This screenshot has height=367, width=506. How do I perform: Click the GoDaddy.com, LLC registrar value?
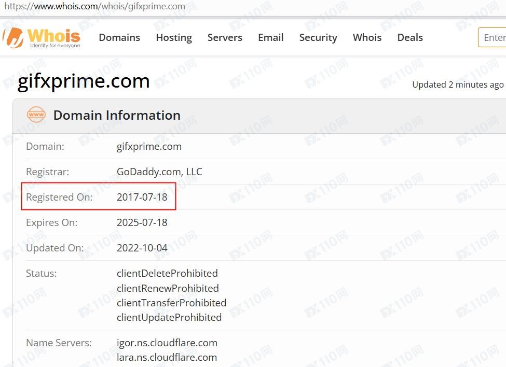click(x=159, y=172)
